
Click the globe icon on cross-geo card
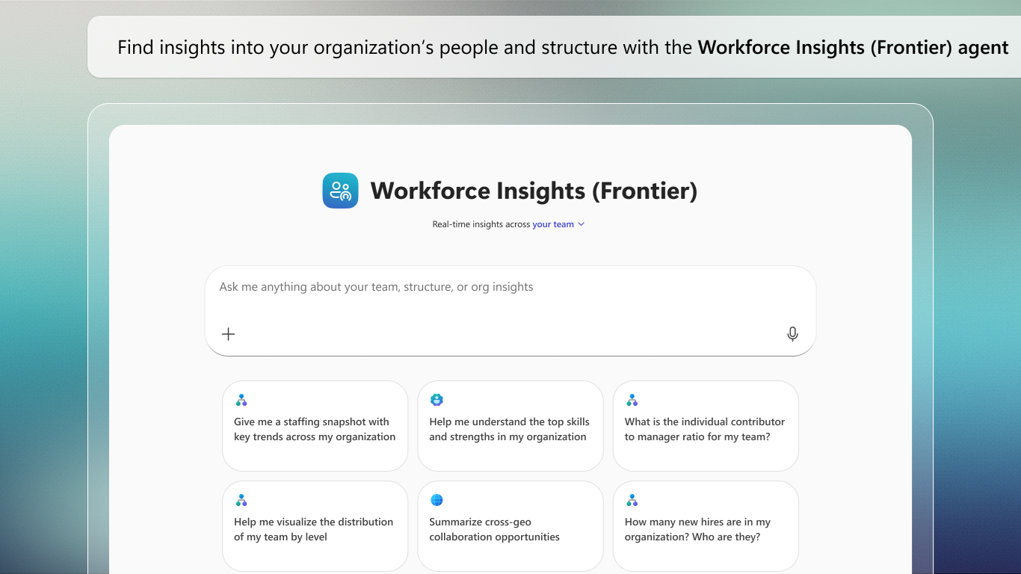(x=437, y=500)
